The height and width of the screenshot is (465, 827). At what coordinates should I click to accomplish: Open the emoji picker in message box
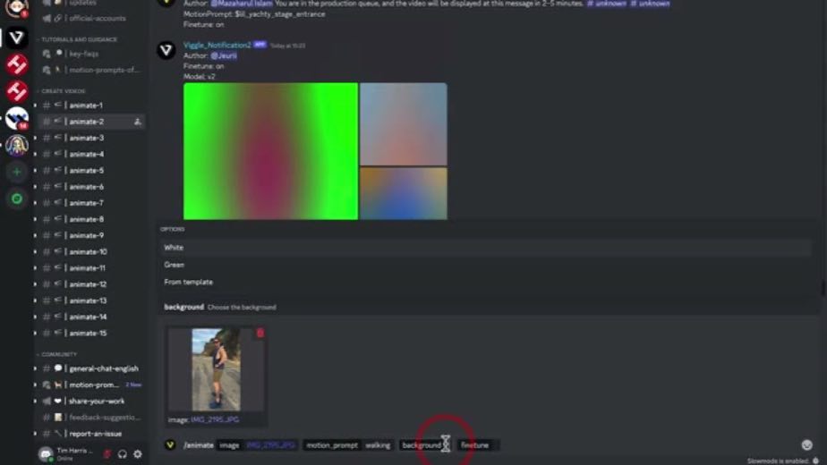[x=806, y=445]
